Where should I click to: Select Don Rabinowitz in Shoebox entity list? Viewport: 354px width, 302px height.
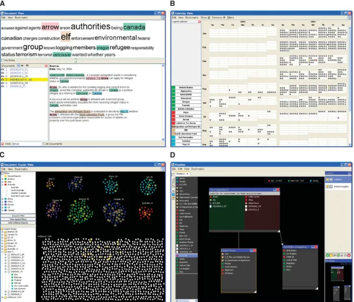pyautogui.click(x=186, y=217)
